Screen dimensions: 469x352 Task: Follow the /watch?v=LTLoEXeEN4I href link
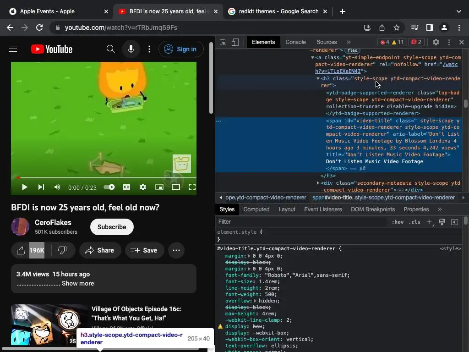click(387, 68)
